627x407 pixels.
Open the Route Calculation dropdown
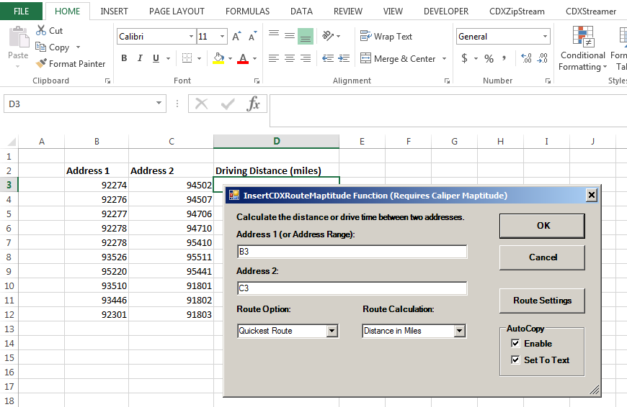pos(459,331)
